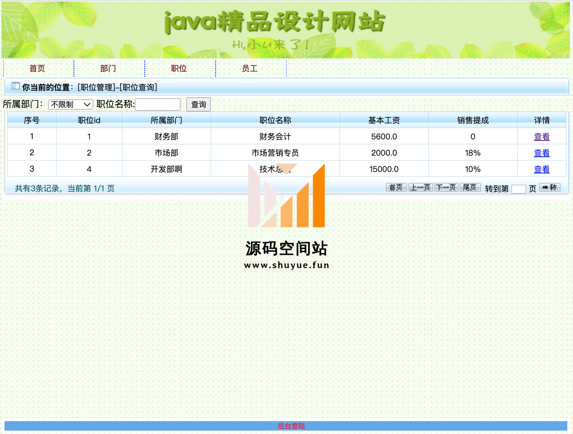The height and width of the screenshot is (434, 573).
Task: View details for 市场营销专员 position
Action: coord(542,153)
